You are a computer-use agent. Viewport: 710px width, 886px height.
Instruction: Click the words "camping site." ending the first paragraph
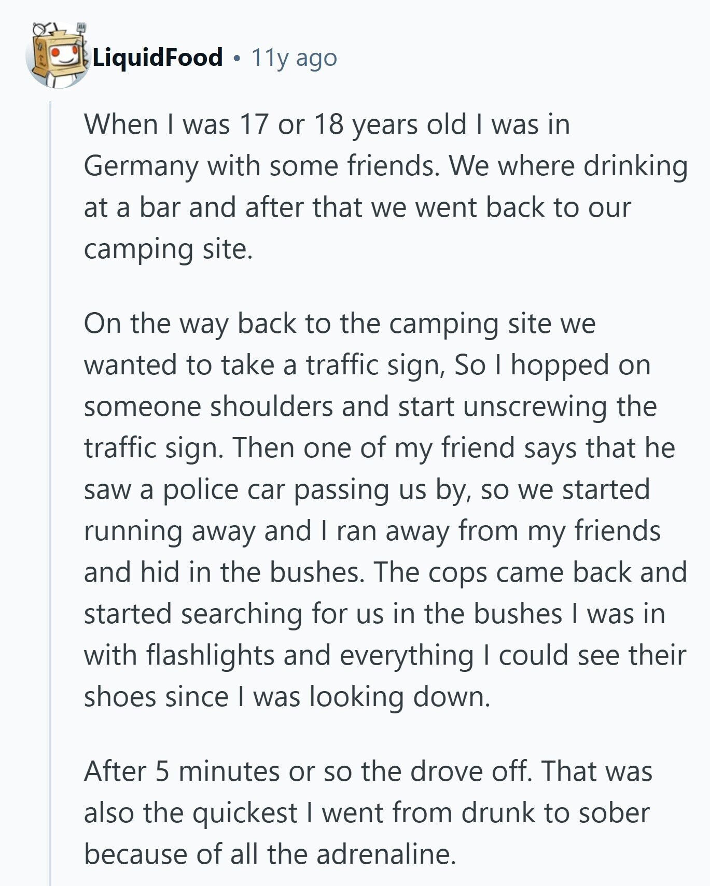pos(168,250)
